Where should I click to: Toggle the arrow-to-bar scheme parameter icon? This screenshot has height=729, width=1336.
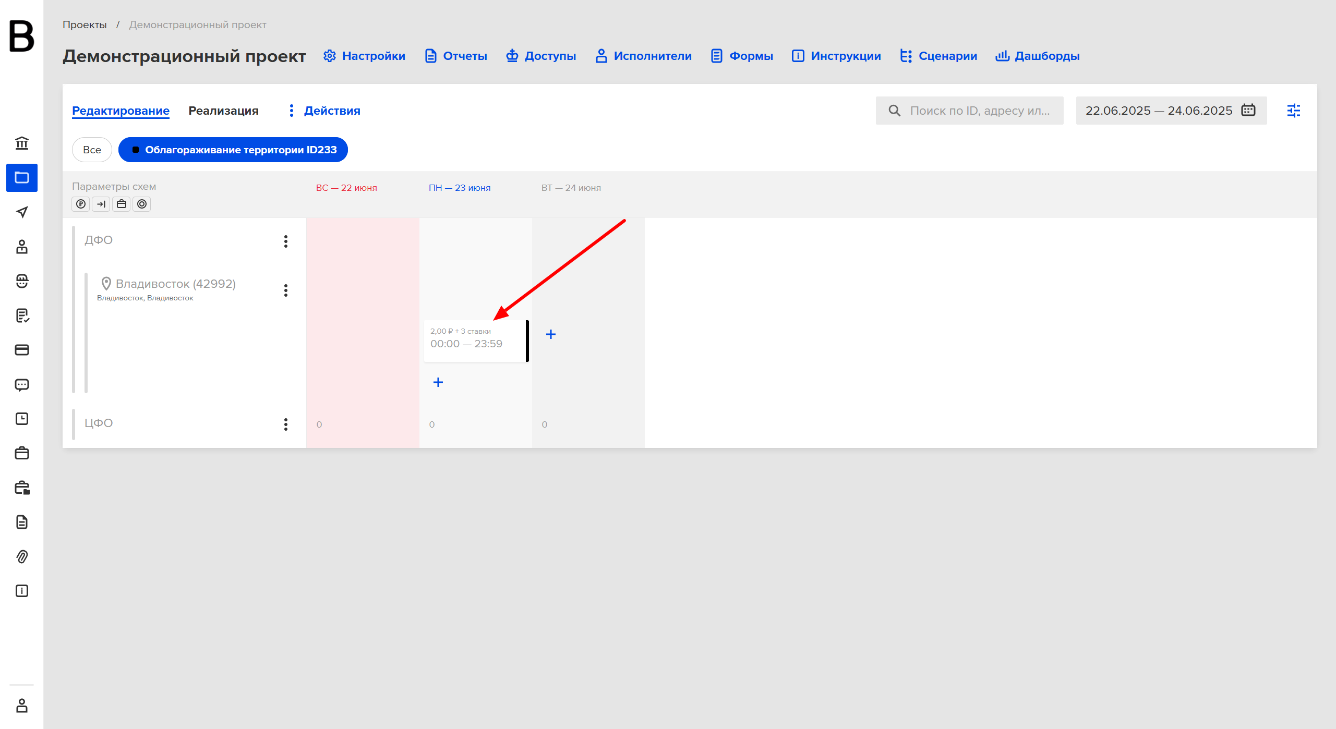101,204
